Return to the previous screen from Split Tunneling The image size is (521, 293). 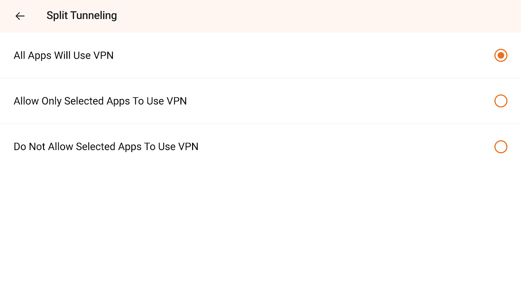point(20,16)
